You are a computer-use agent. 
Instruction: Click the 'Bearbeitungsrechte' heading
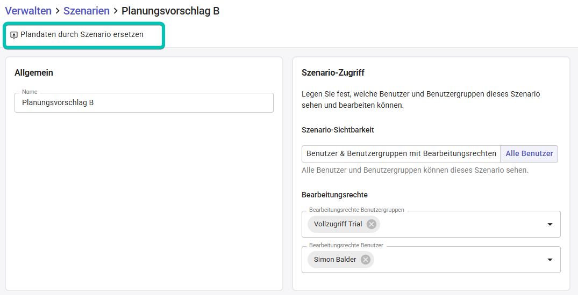point(334,195)
